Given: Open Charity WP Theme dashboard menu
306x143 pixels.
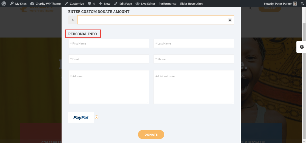Looking at the screenshot, I should click(45, 4).
